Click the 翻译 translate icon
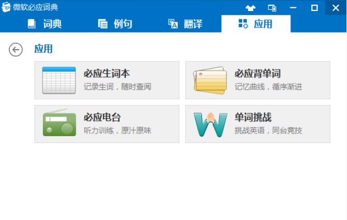 pos(173,24)
